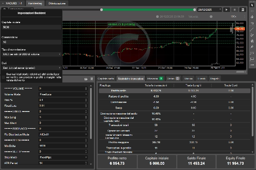Open the Storico tab
The height and width of the screenshot is (170, 256).
click(188, 79)
